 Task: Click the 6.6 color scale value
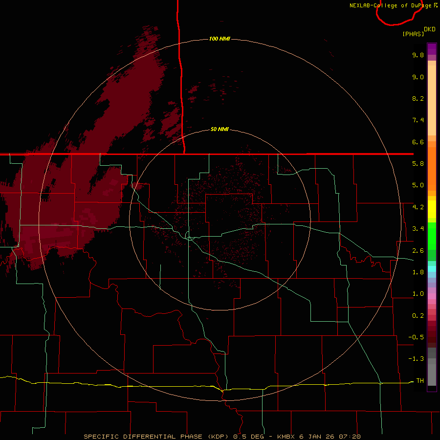[418, 142]
